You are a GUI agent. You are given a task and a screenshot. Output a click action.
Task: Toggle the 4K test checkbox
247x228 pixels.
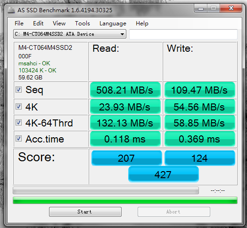pyautogui.click(x=18, y=107)
